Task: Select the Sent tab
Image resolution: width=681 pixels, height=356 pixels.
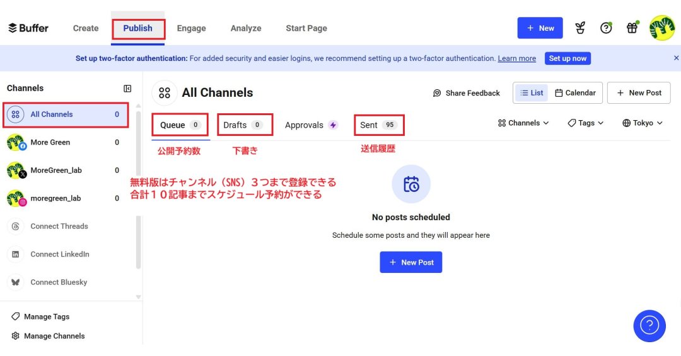Action: [379, 125]
